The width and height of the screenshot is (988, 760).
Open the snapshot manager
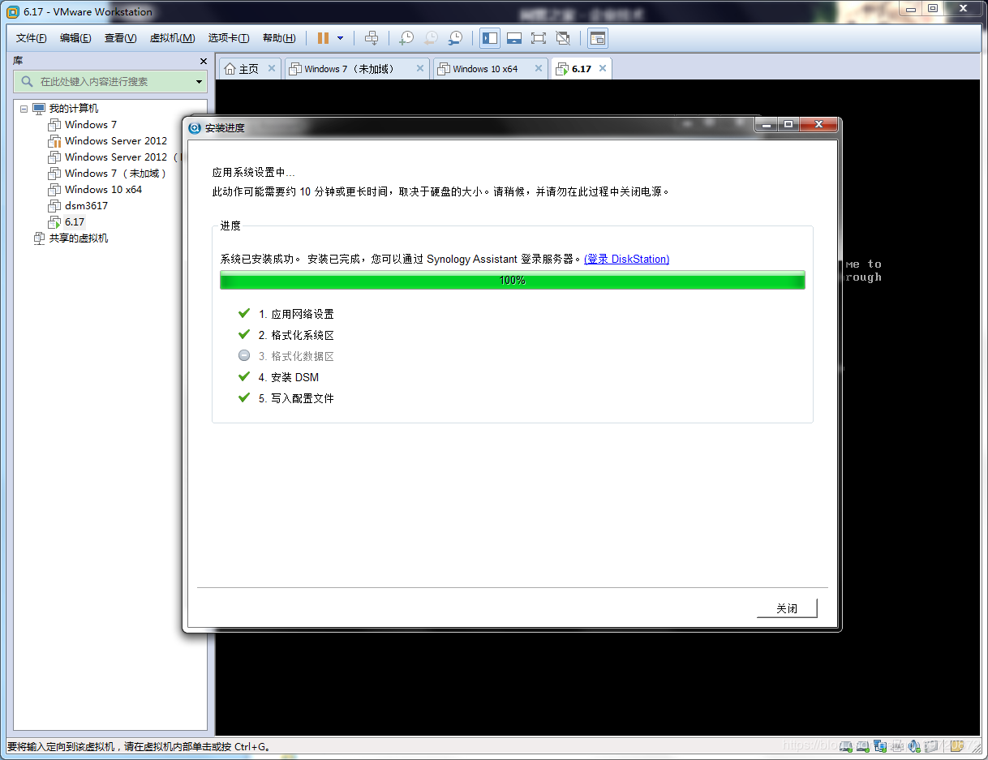[456, 38]
